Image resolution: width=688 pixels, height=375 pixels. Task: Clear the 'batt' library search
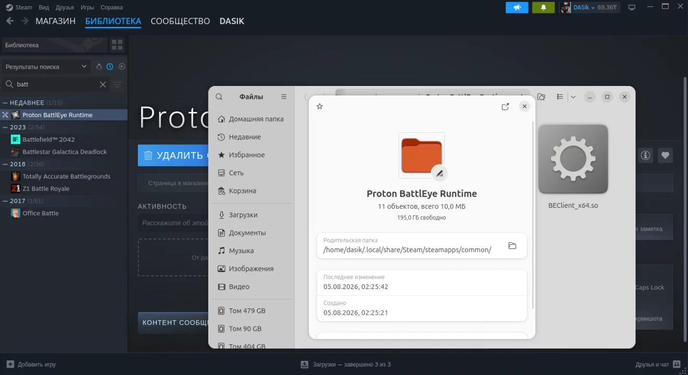click(103, 84)
